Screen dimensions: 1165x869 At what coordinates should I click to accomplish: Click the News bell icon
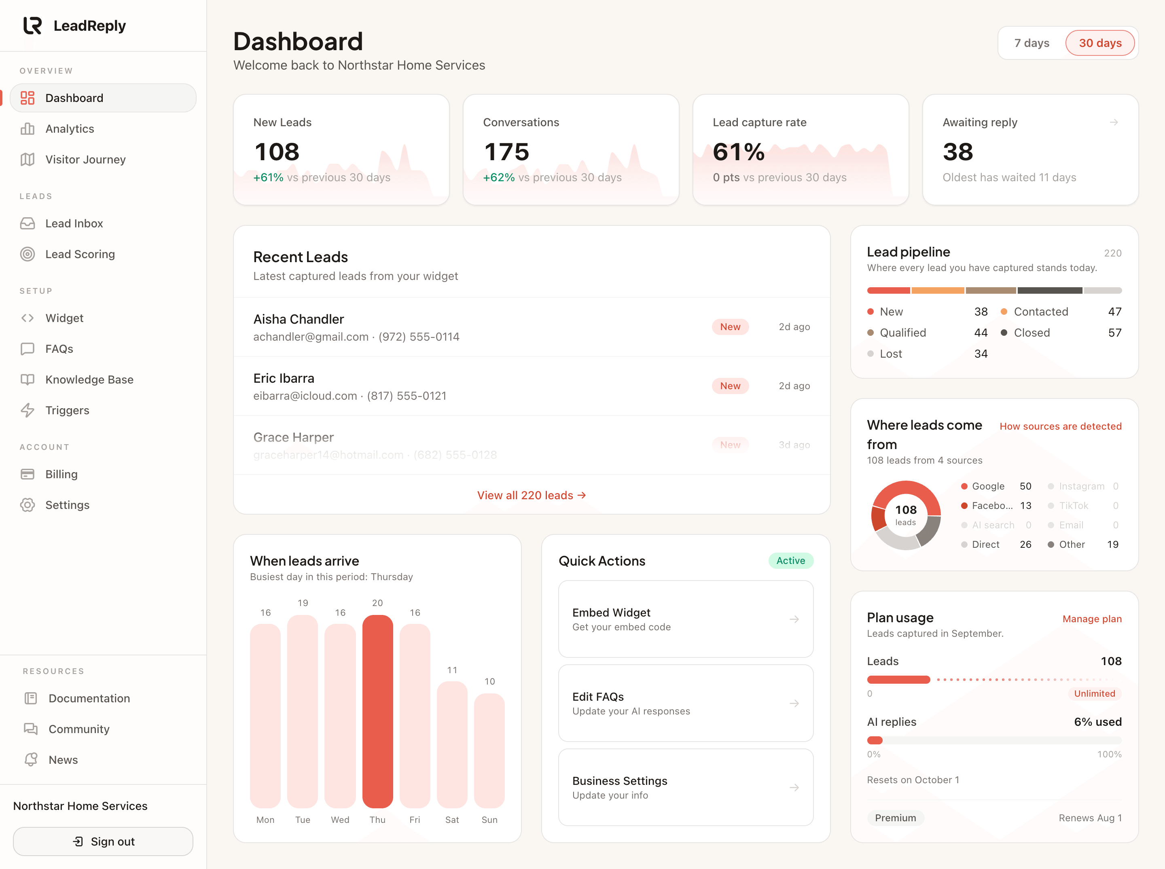coord(30,760)
